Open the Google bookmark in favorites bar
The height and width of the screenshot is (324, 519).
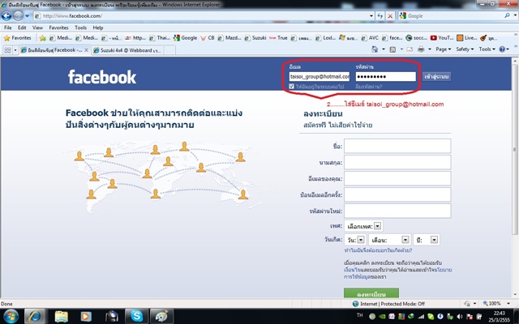tap(187, 37)
